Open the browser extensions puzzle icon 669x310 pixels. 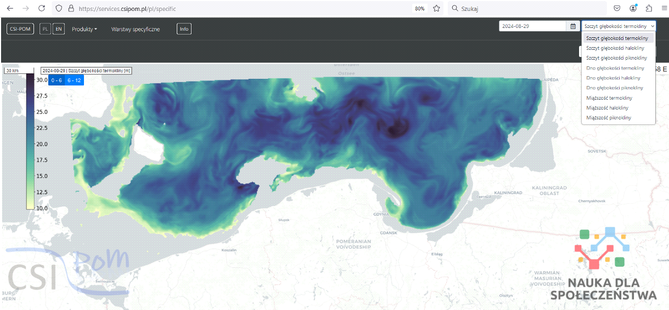pos(649,9)
